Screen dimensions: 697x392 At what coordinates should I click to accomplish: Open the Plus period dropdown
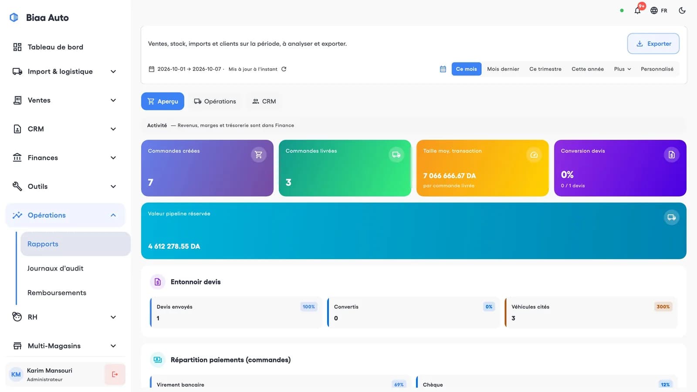[623, 69]
